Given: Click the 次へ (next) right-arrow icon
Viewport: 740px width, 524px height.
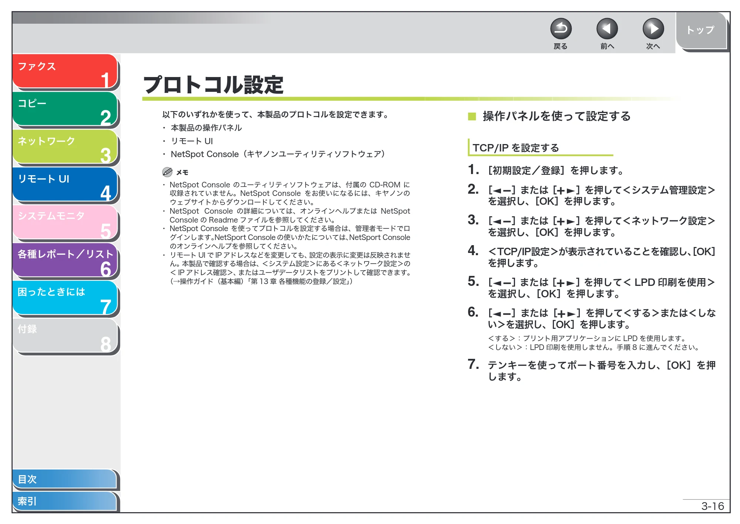Looking at the screenshot, I should coord(653,29).
